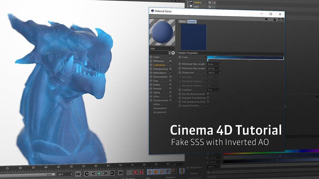This screenshot has height=179, width=319.
Task: Toggle parameter keyframe recording P icon
Action: (x=167, y=171)
